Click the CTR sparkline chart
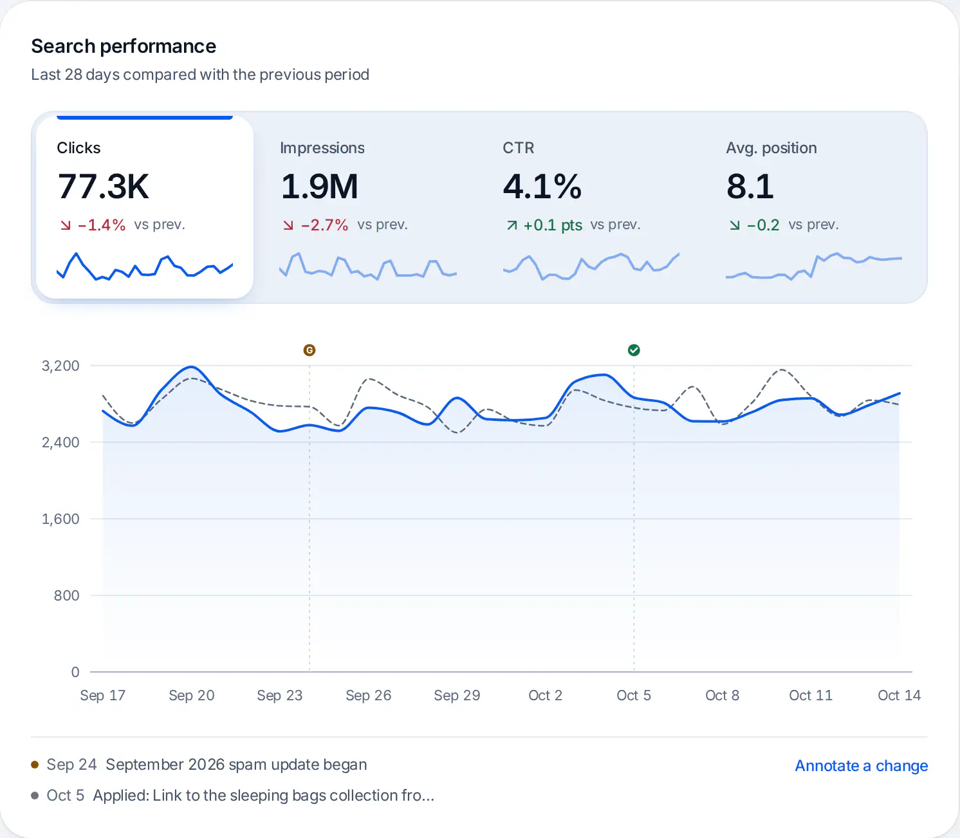960x838 pixels. click(x=591, y=266)
